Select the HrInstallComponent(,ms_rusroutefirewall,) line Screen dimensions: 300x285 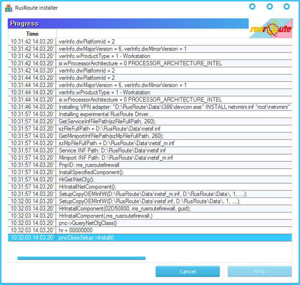pyautogui.click(x=150, y=216)
